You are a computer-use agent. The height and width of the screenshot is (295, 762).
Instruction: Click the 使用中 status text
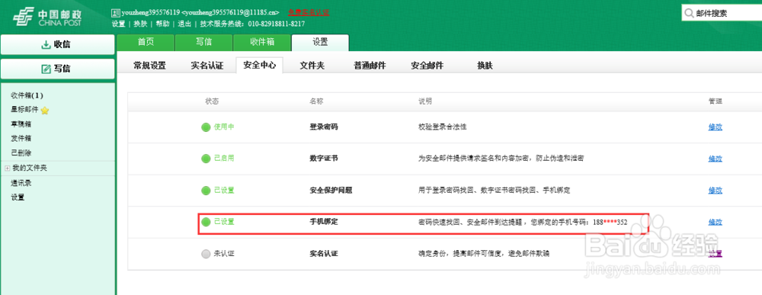click(224, 127)
